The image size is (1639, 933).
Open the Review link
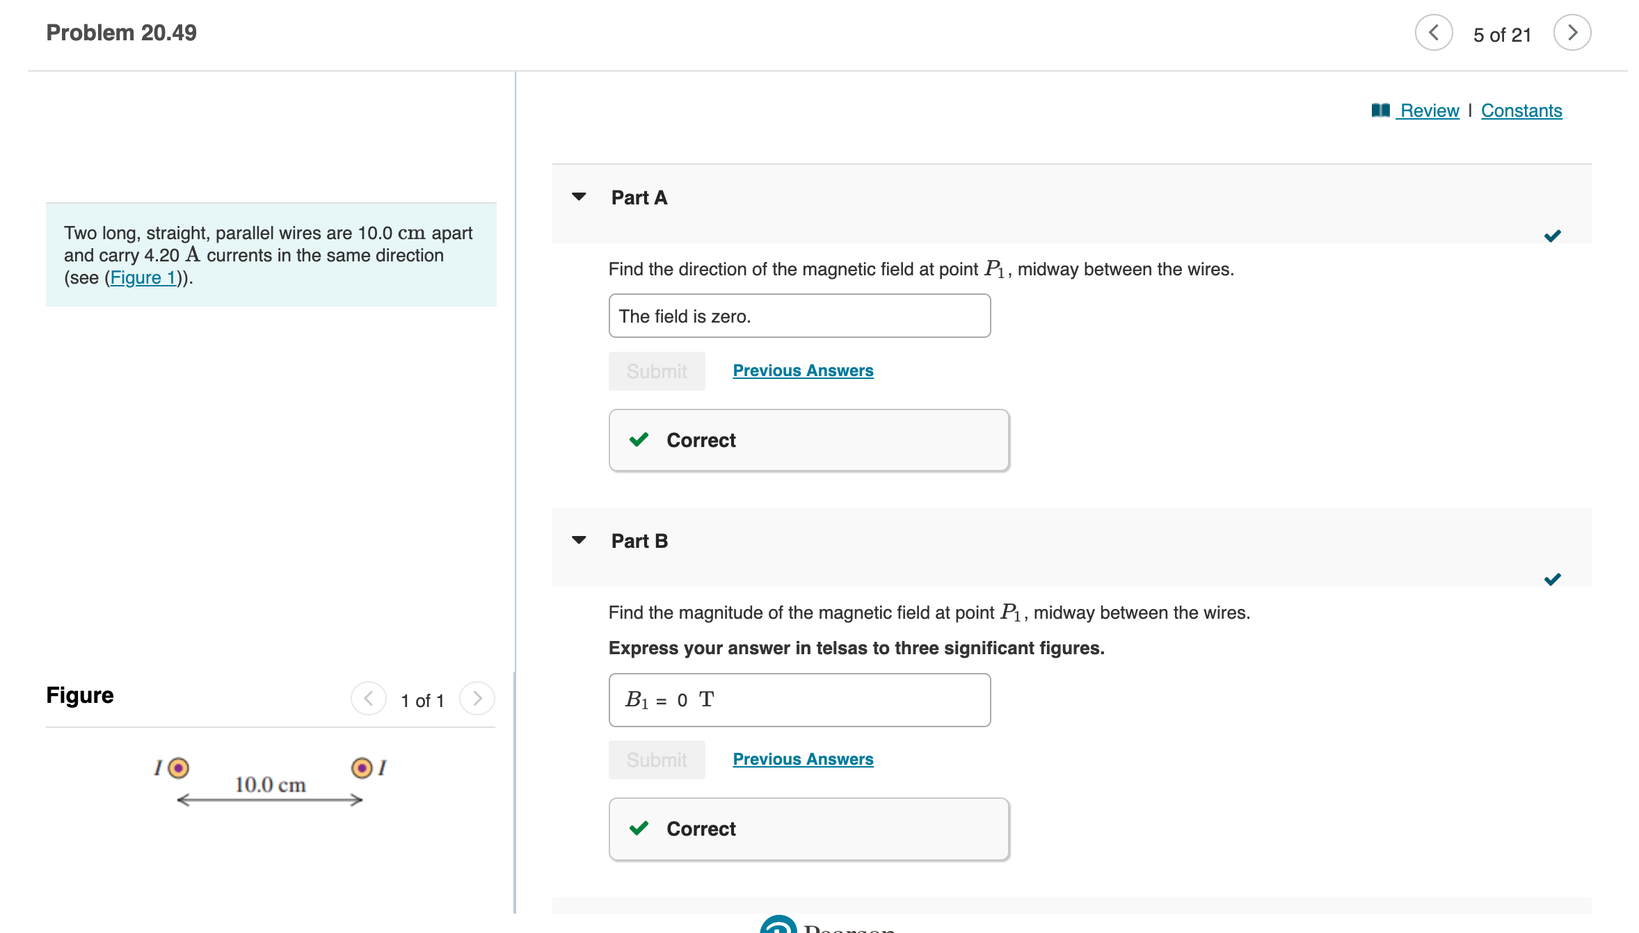click(x=1429, y=111)
